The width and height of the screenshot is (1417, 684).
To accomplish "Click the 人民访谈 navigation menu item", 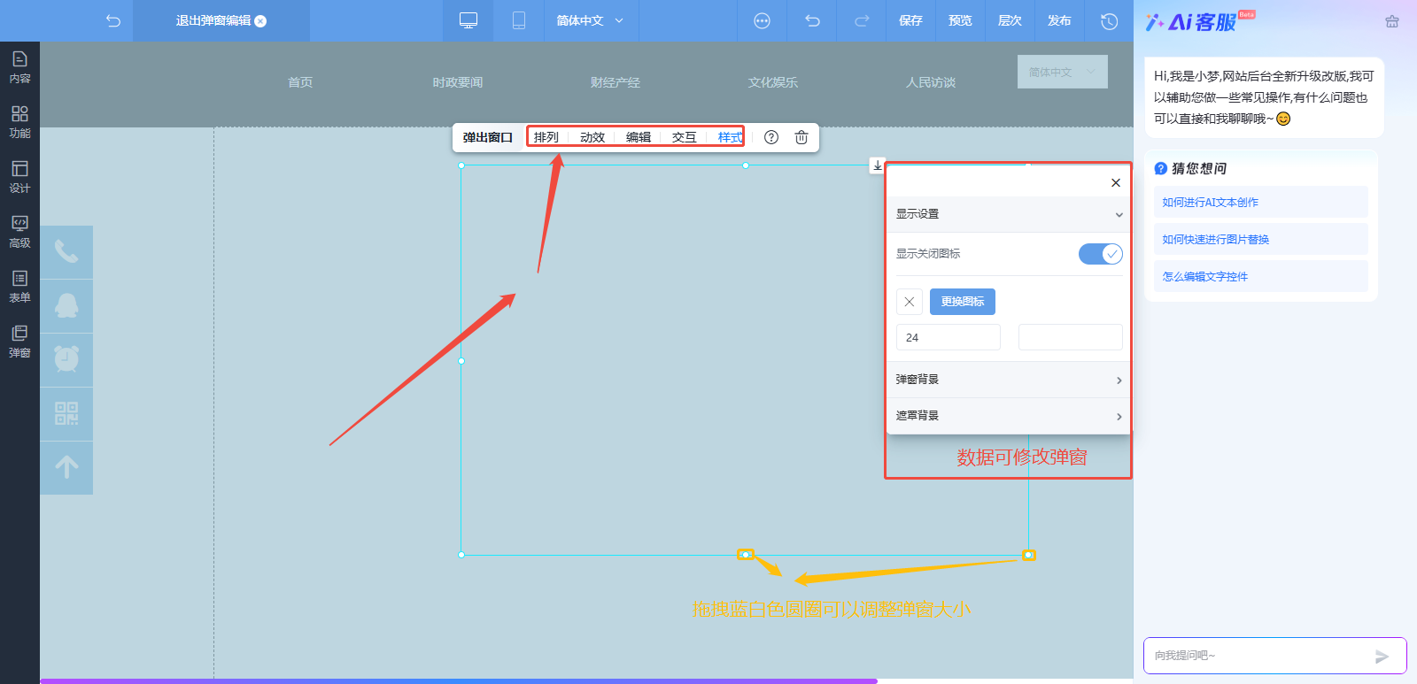I will 931,82.
